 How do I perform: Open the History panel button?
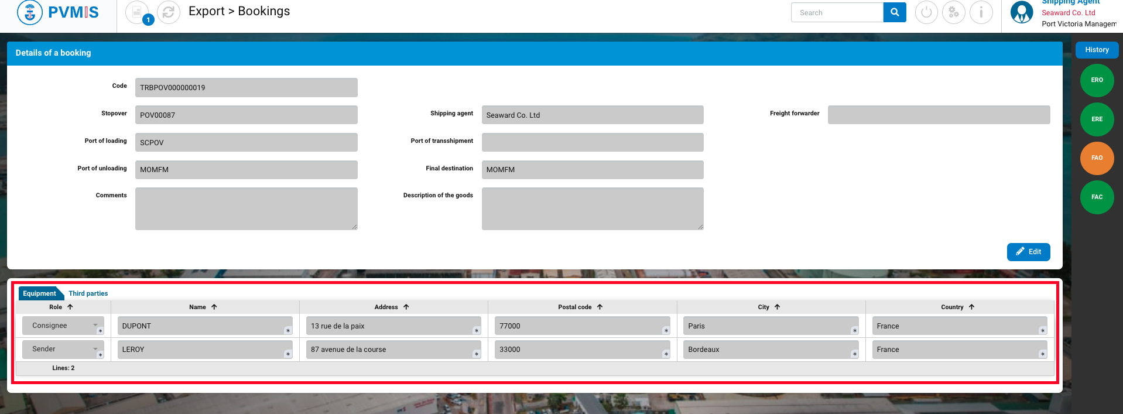(x=1097, y=50)
